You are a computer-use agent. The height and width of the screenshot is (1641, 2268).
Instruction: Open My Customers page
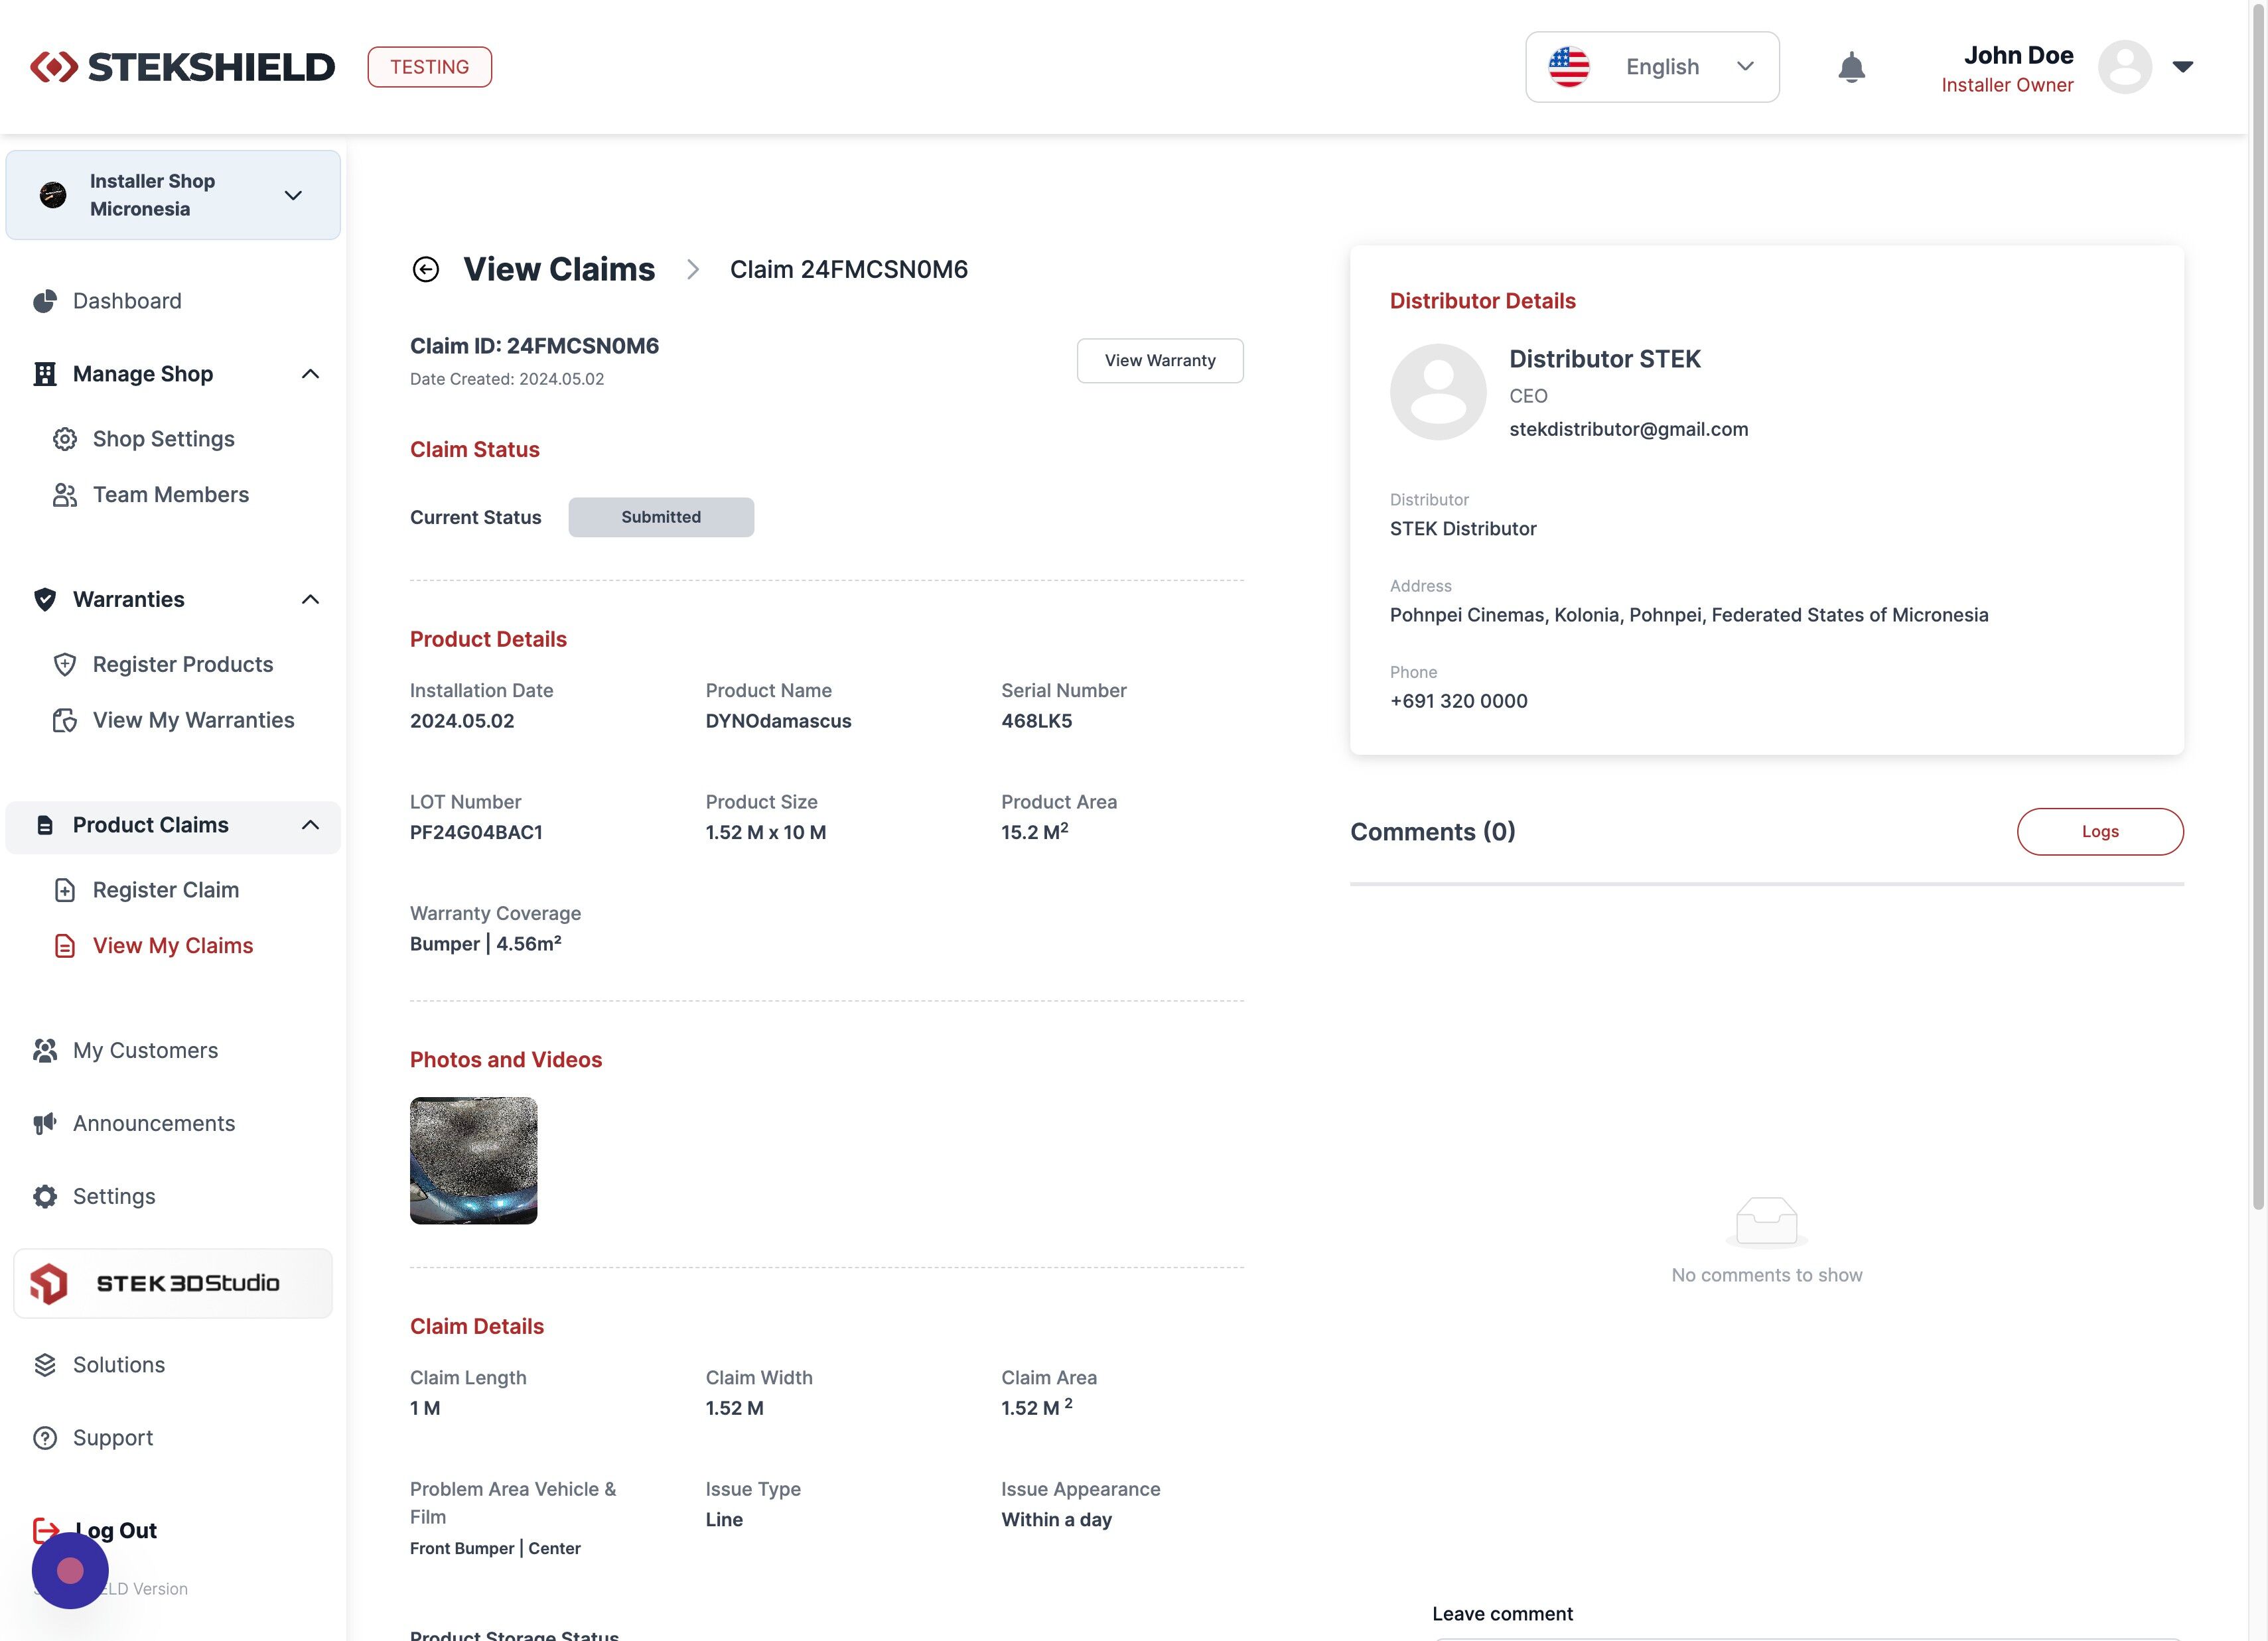(145, 1051)
